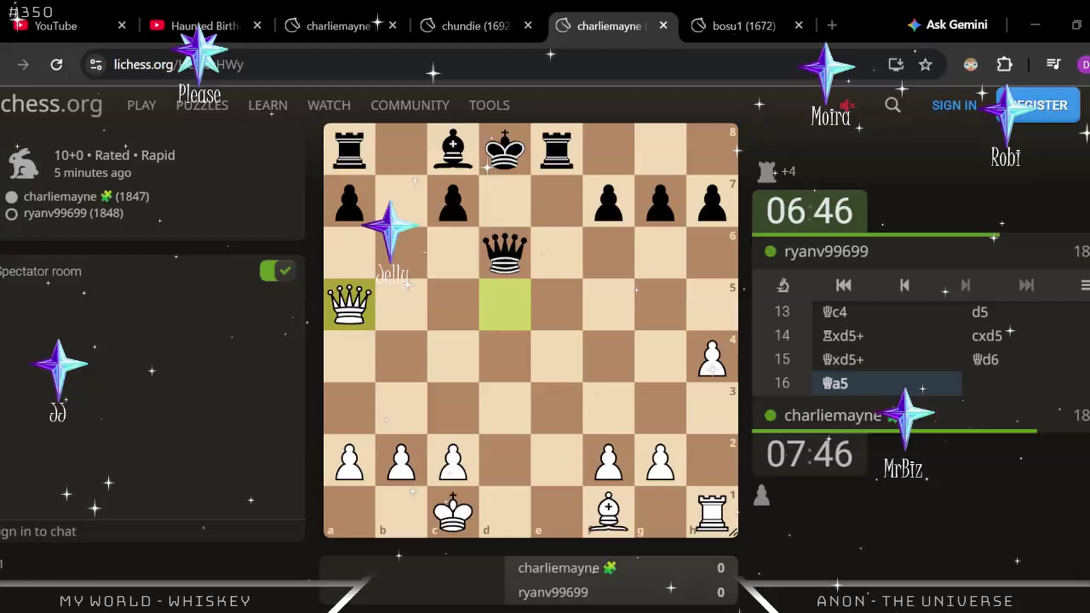1090x613 pixels.
Task: Open site information icon in address bar
Action: coord(96,65)
